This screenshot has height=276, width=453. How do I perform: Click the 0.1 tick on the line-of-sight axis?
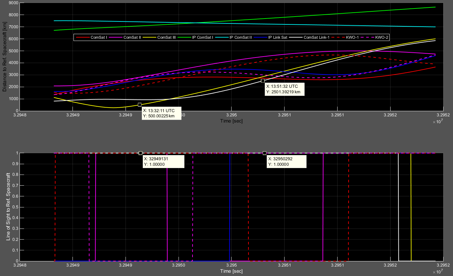[15, 250]
